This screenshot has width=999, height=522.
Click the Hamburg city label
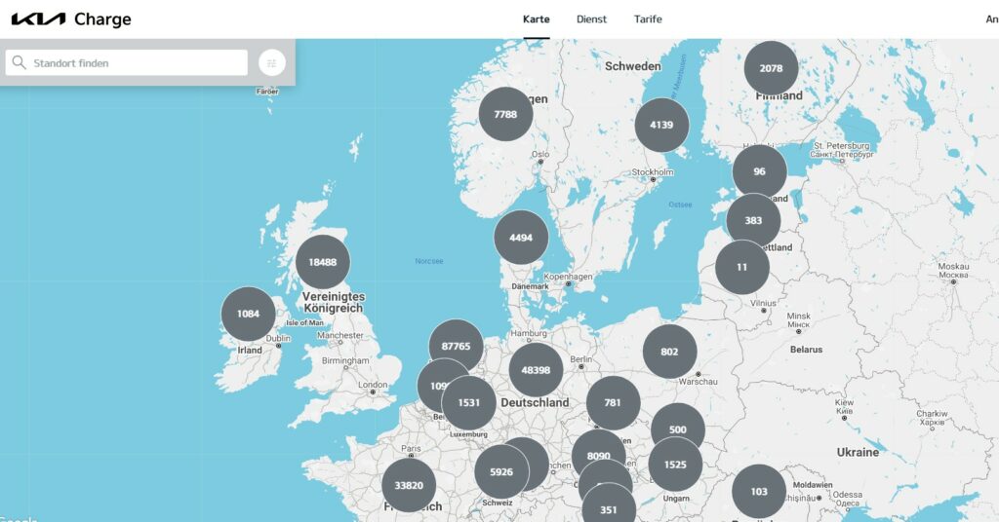(528, 333)
